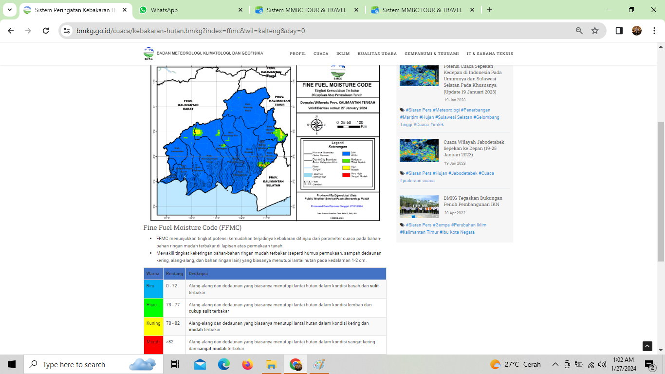Screen dimensions: 665x374
Task: Click the #Meteorologi tag
Action: pyautogui.click(x=445, y=110)
